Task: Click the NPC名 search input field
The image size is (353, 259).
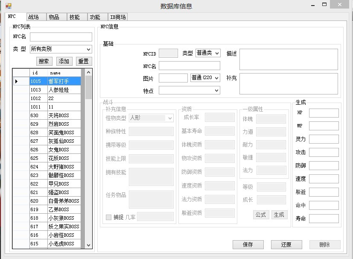Action: [61, 37]
